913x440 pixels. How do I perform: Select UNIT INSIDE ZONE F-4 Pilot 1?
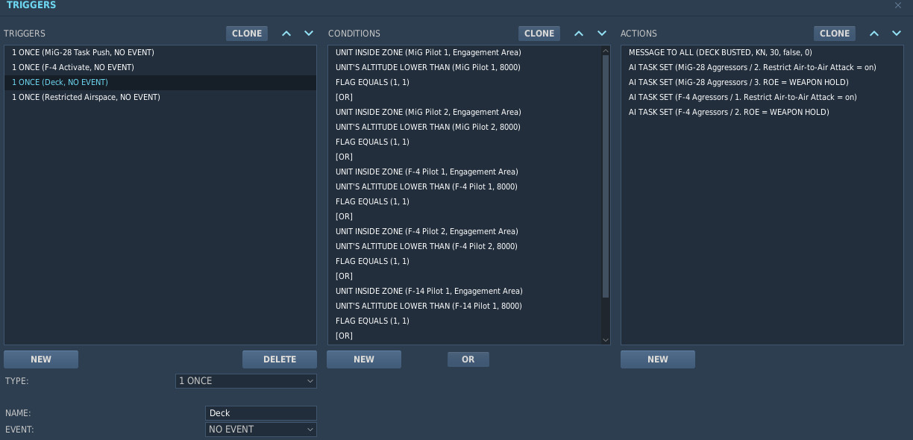(465, 172)
